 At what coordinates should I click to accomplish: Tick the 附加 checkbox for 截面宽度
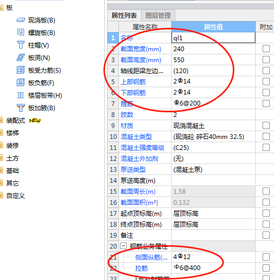click(x=266, y=49)
